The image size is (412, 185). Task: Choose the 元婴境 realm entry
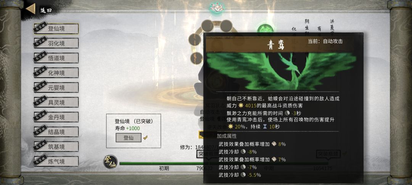[56, 87]
